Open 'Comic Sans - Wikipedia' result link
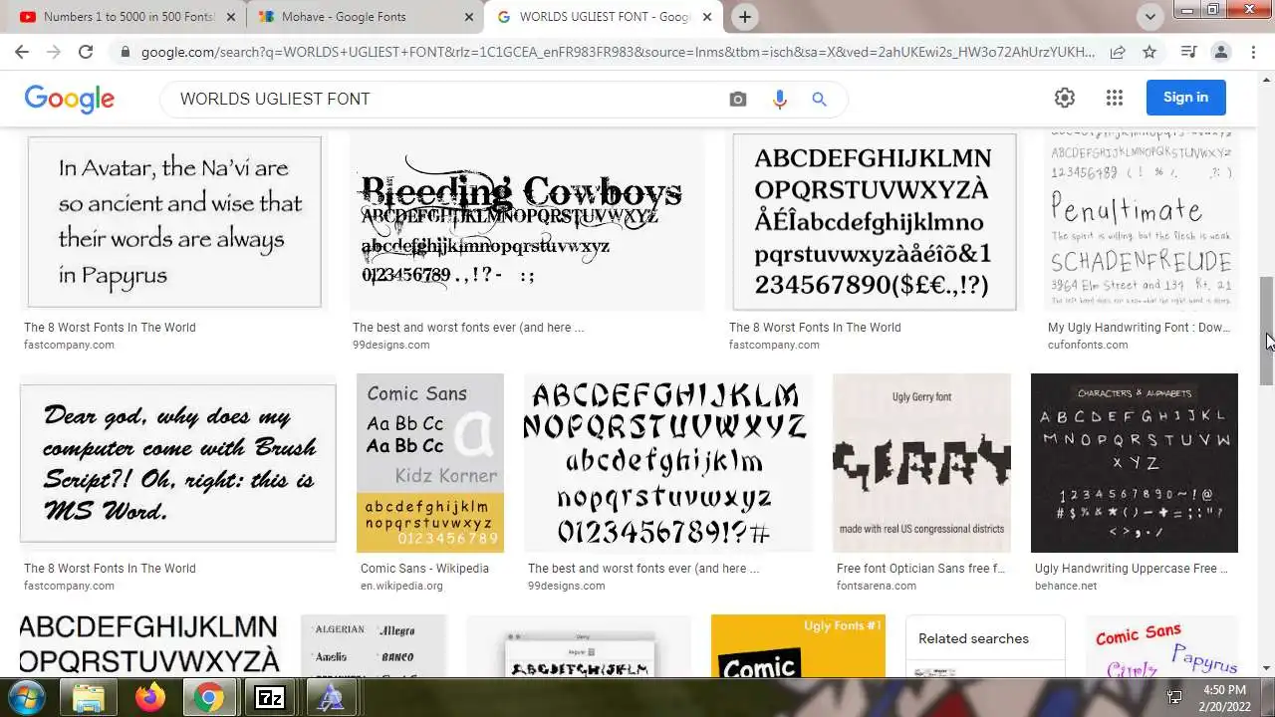The width and height of the screenshot is (1275, 717). (424, 569)
